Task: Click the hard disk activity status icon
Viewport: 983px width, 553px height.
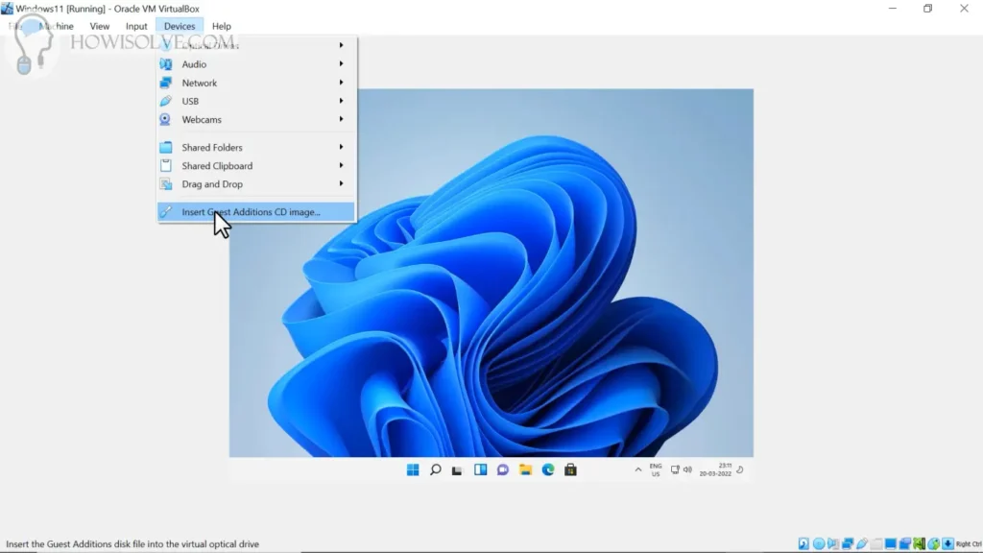Action: [x=803, y=543]
